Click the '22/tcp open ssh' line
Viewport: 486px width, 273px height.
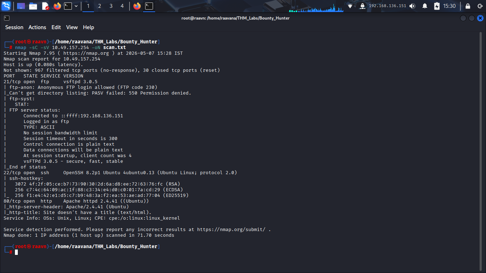coord(120,173)
